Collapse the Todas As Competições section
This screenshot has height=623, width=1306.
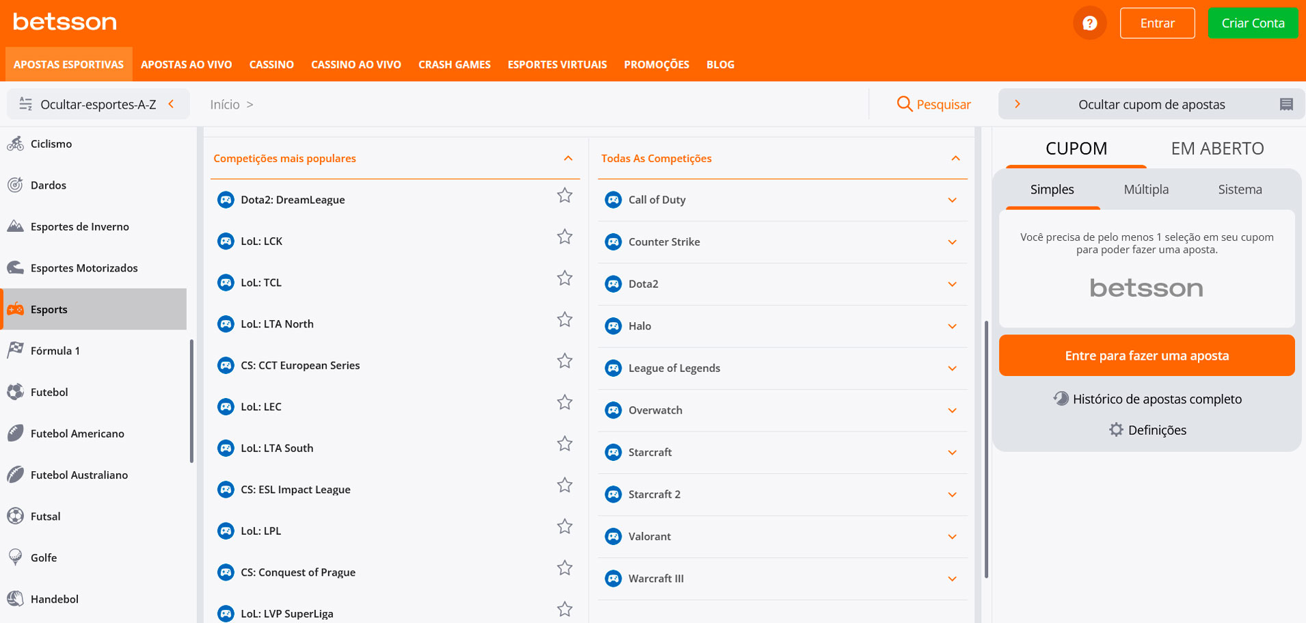[956, 158]
